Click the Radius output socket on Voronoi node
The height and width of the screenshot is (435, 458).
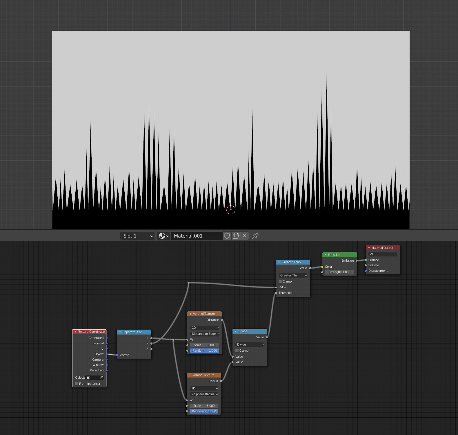(221, 381)
